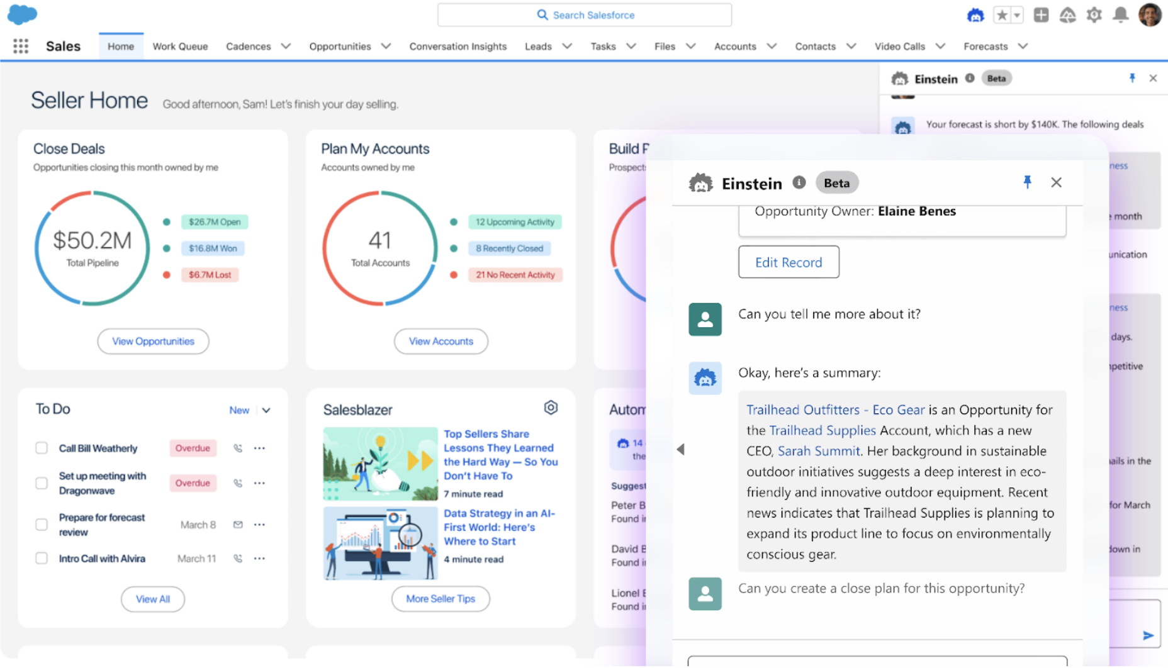Click the info icon in background Einstein header
The image size is (1168, 668).
click(x=970, y=78)
